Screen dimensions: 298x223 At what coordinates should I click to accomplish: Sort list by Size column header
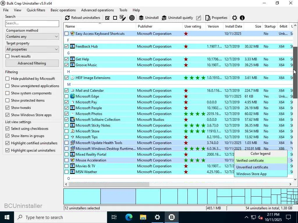(253, 26)
